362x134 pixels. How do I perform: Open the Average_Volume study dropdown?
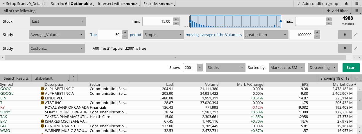click(x=57, y=35)
